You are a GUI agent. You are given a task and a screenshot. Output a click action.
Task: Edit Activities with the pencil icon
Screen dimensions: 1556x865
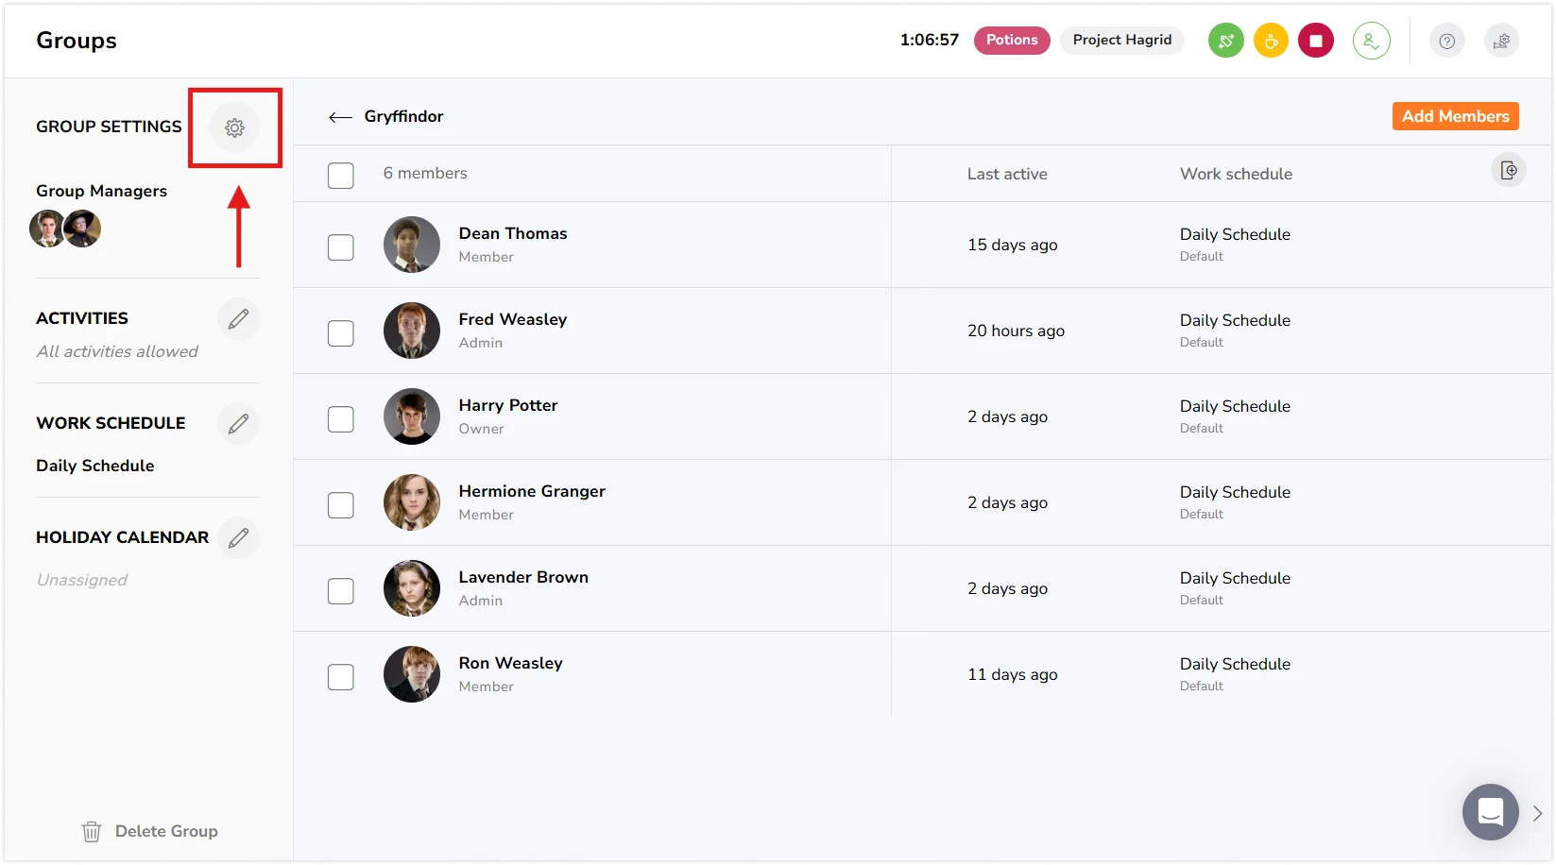[x=238, y=318]
